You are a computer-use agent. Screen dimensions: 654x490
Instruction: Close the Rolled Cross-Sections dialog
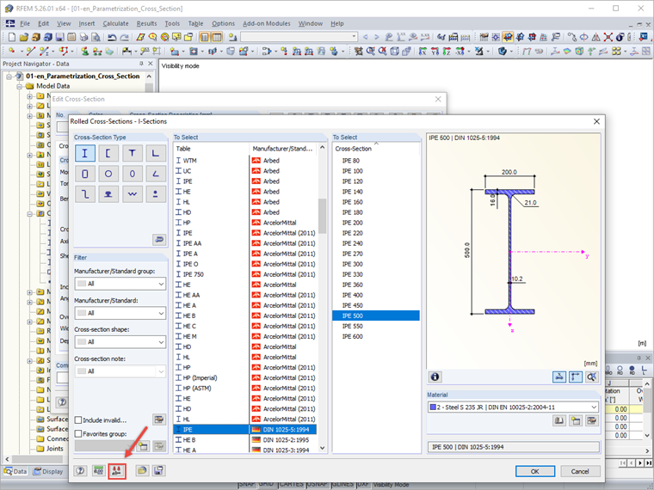[596, 121]
